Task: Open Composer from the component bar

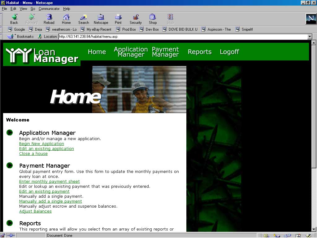Action: click(x=308, y=236)
